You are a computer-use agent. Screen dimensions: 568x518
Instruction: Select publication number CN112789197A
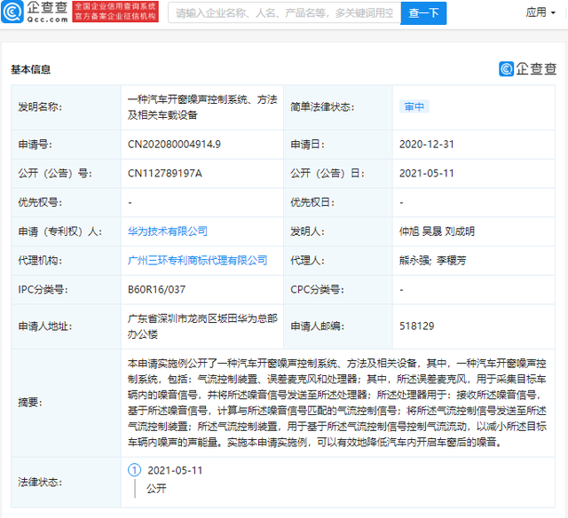click(x=165, y=173)
